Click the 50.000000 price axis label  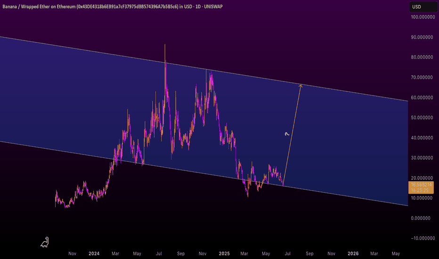(422, 118)
